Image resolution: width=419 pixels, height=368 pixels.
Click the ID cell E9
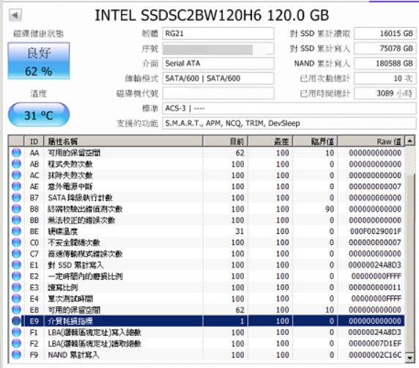34,321
